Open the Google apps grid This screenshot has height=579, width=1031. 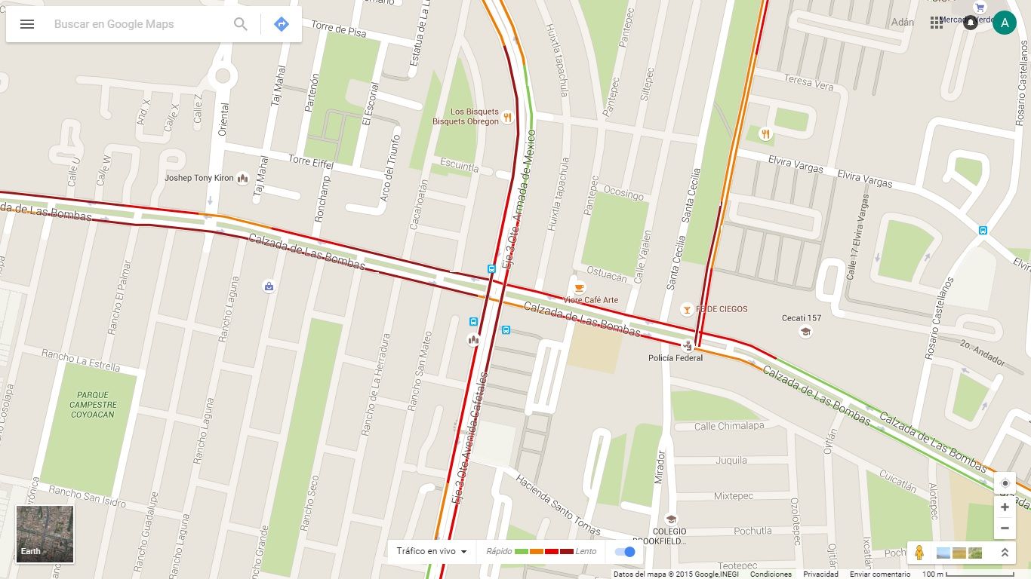tap(937, 23)
